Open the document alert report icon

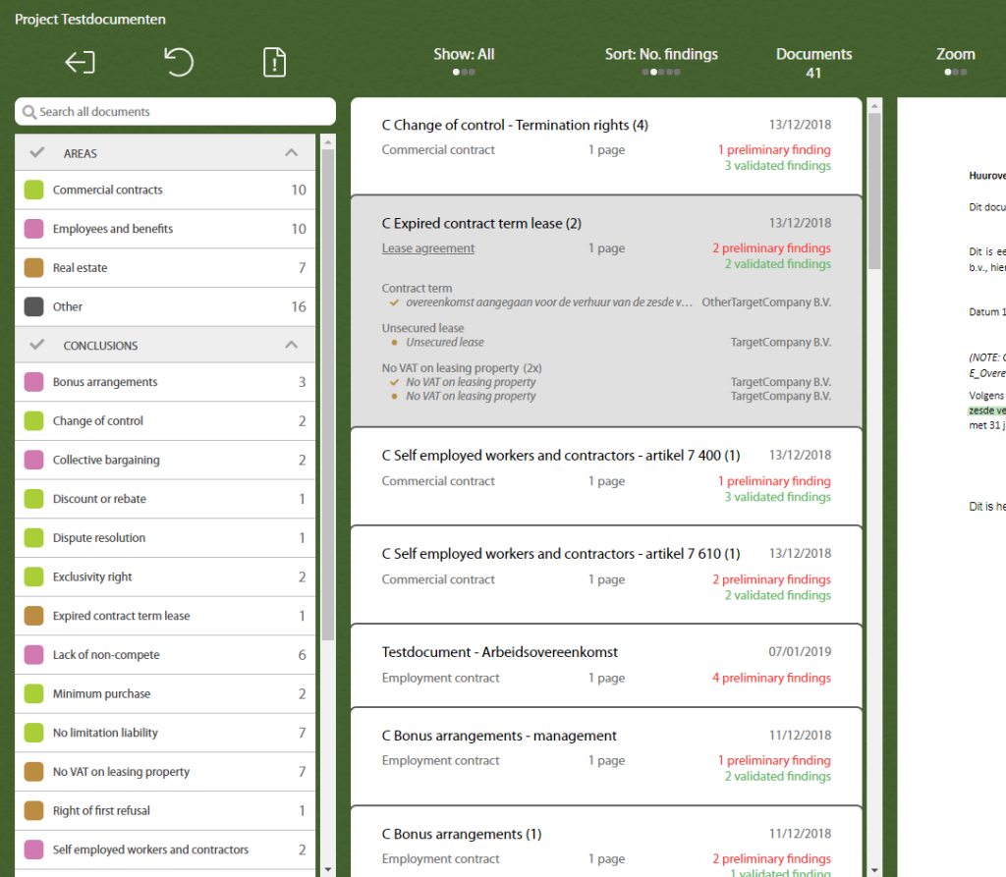click(275, 62)
